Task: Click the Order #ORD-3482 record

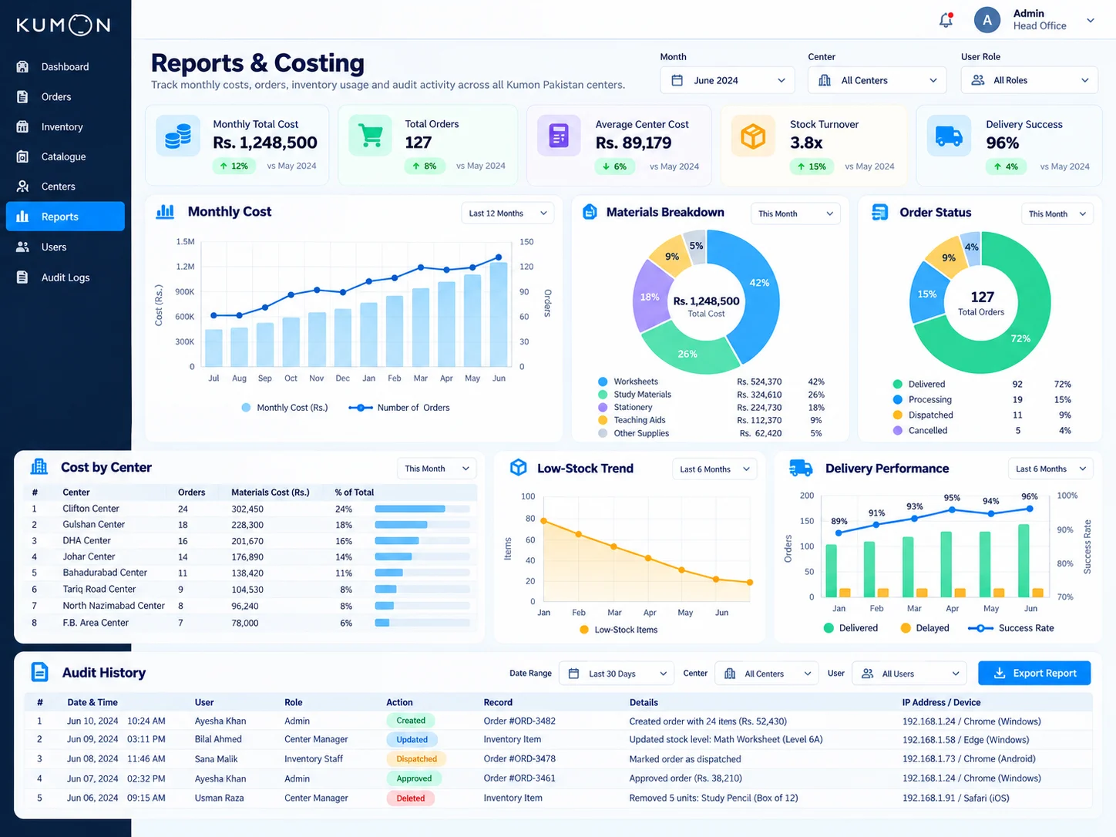Action: coord(519,721)
